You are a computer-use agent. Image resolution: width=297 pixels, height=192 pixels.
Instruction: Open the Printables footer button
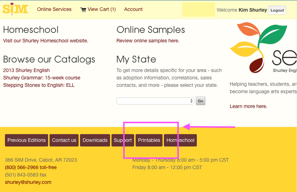(x=149, y=140)
